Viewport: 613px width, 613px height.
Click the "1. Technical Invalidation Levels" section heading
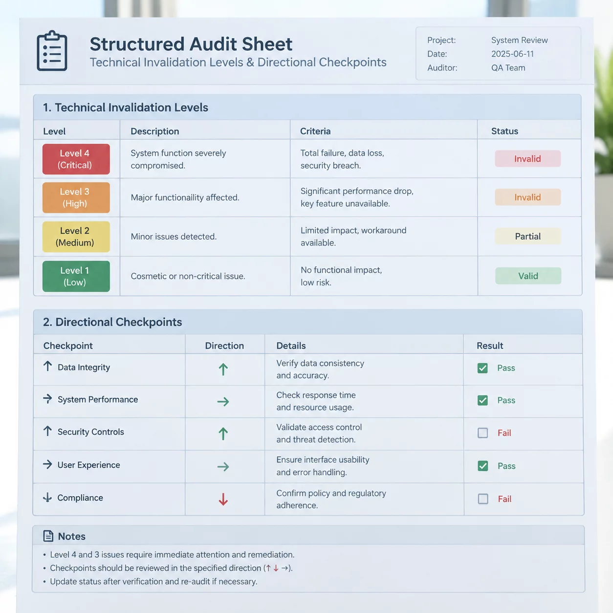tap(125, 107)
